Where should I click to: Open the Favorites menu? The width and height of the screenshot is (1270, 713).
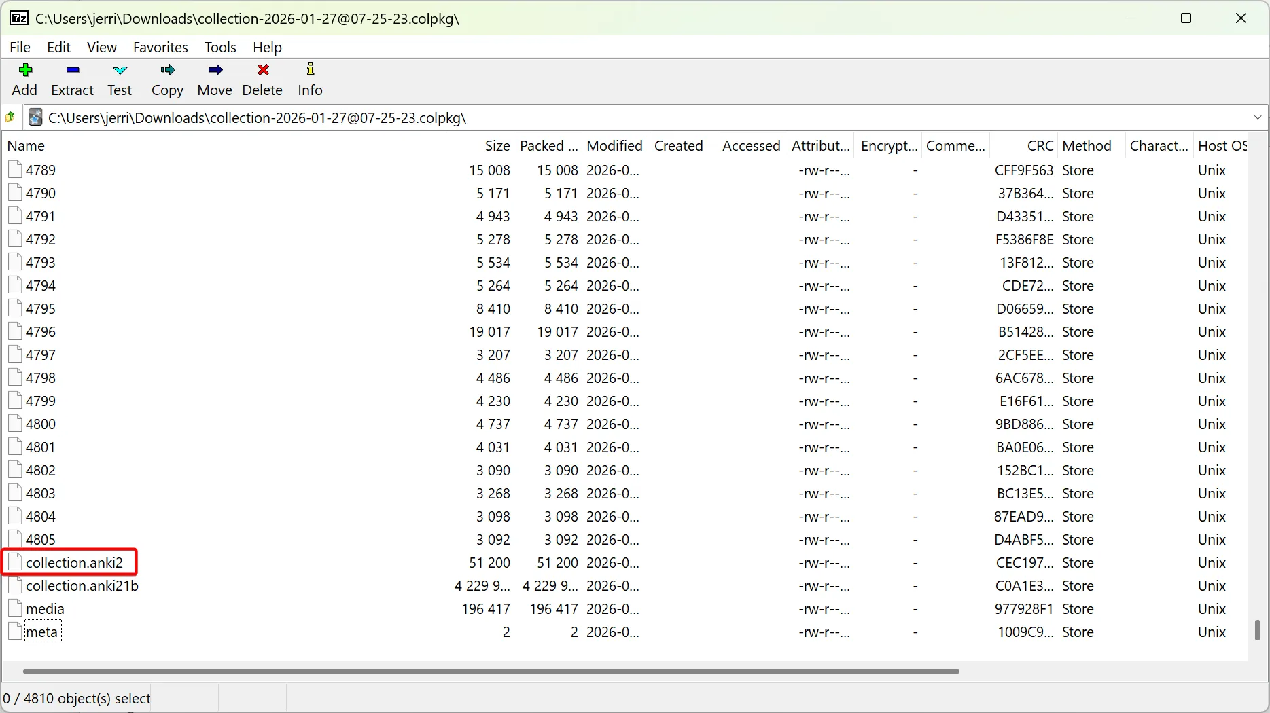point(160,48)
